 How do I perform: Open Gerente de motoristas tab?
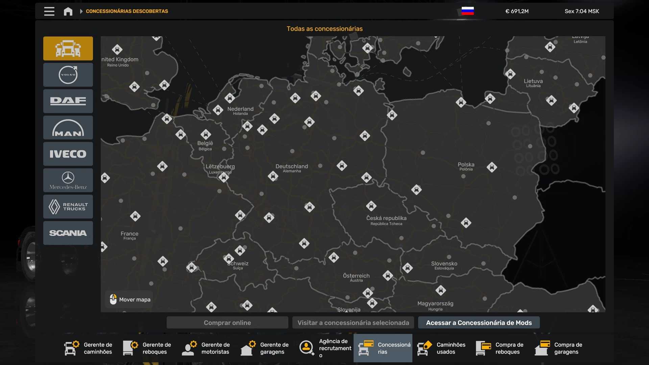pyautogui.click(x=206, y=348)
